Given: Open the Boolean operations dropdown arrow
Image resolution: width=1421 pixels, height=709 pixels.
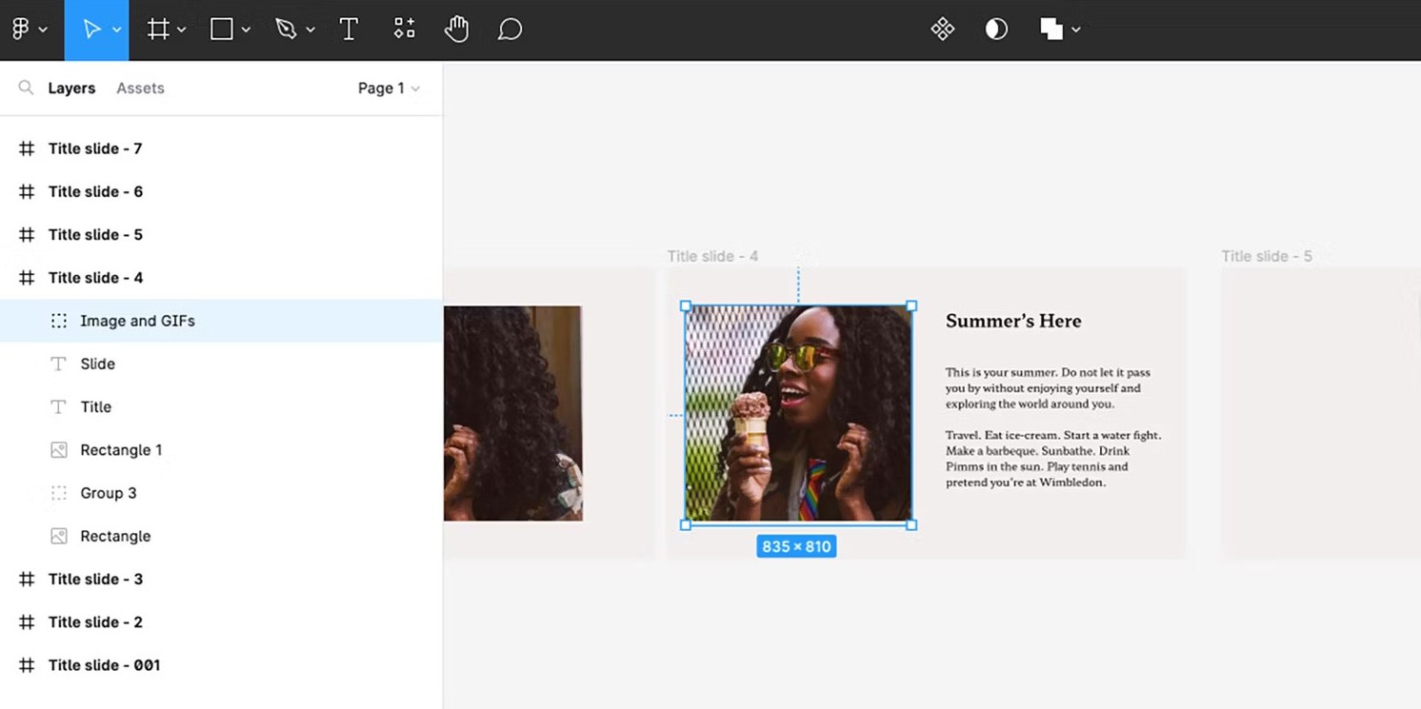Looking at the screenshot, I should click(x=1076, y=30).
